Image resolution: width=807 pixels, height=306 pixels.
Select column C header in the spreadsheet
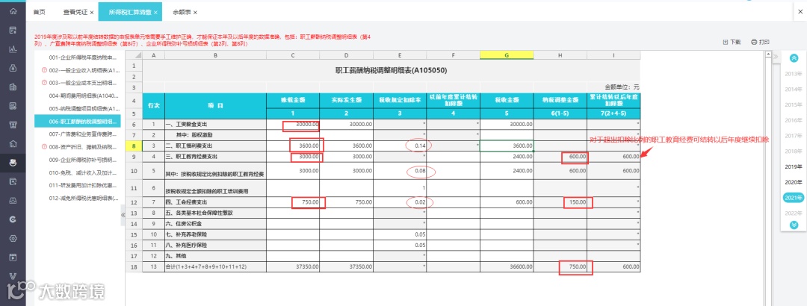(292, 55)
